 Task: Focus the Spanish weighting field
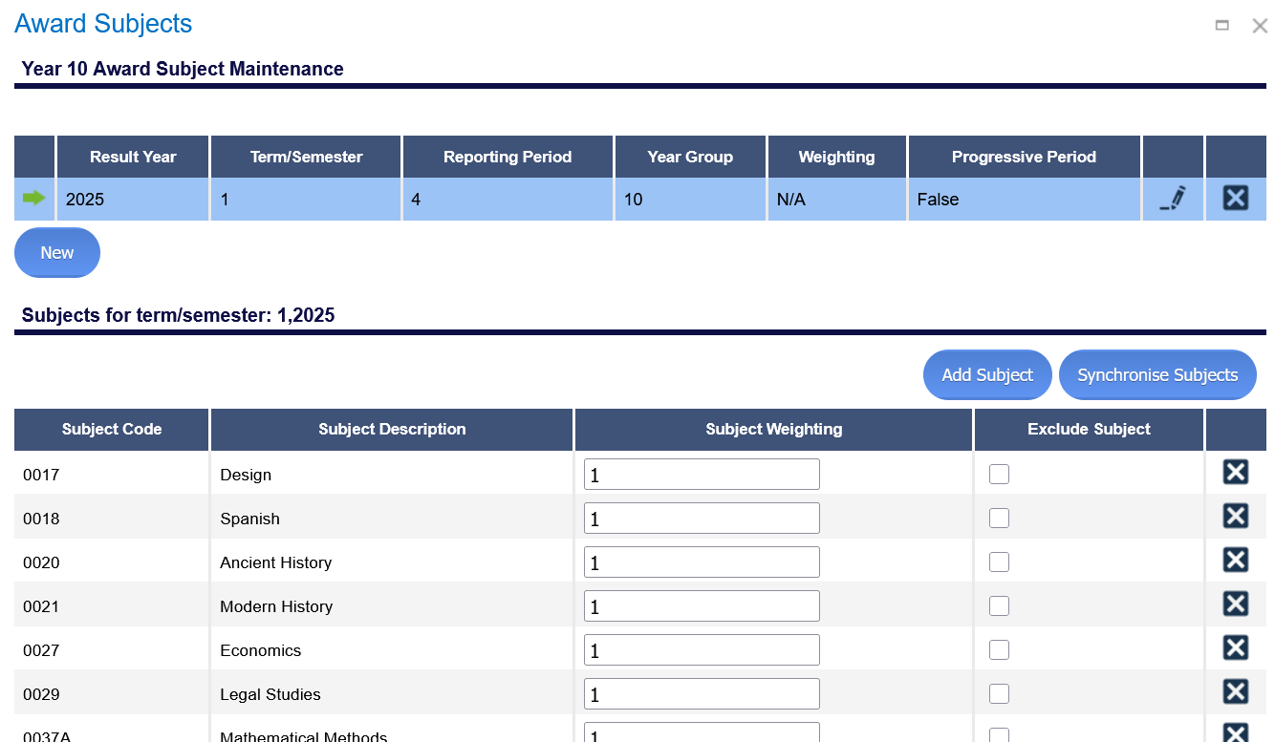702,519
